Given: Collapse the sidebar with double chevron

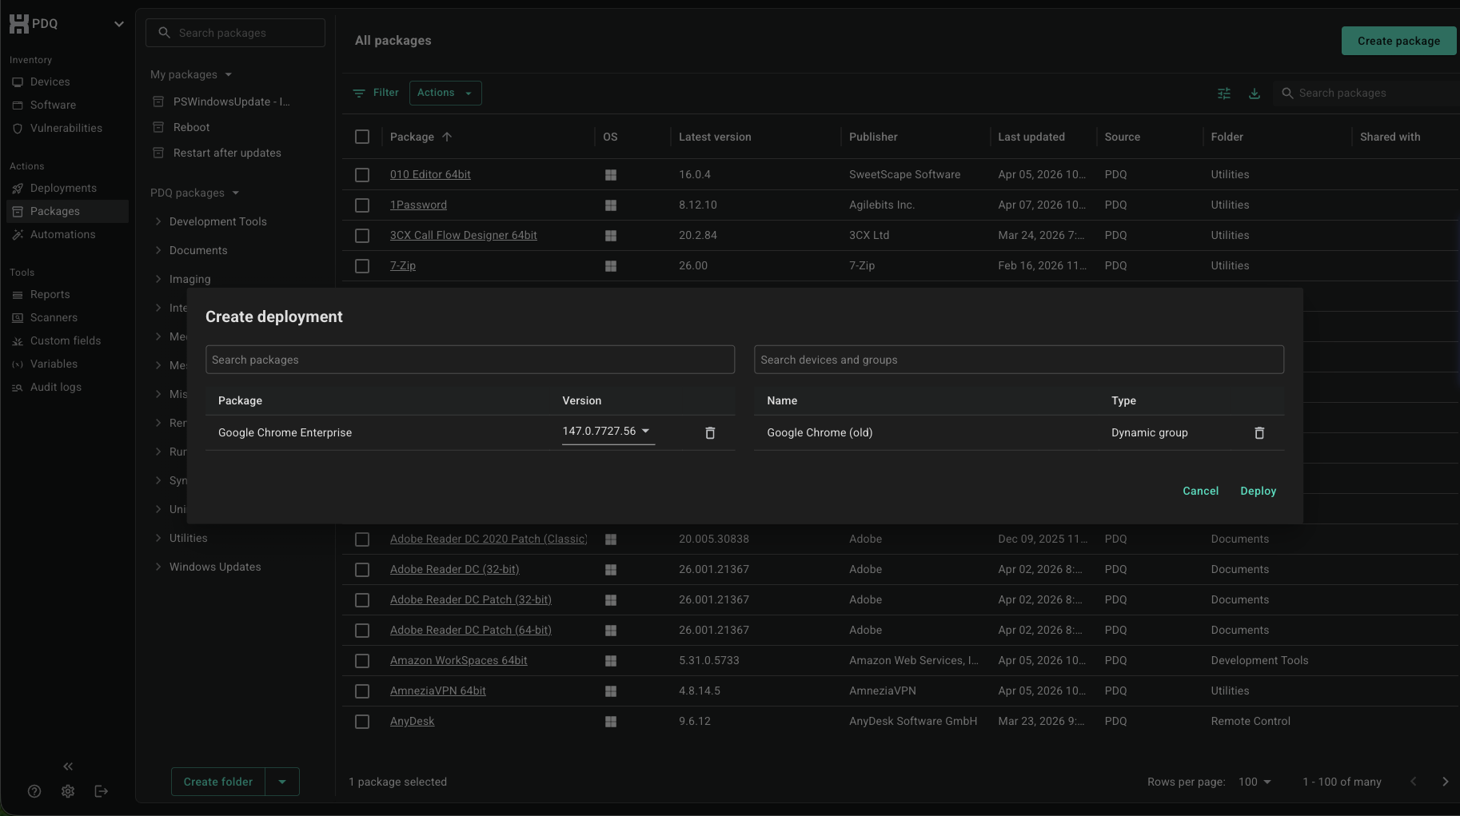Looking at the screenshot, I should (x=68, y=766).
